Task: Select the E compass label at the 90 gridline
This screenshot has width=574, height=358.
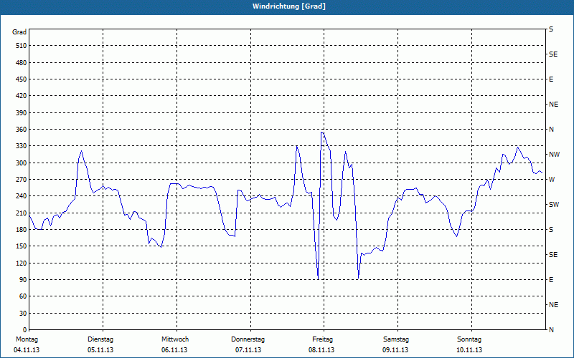Action: (551, 280)
